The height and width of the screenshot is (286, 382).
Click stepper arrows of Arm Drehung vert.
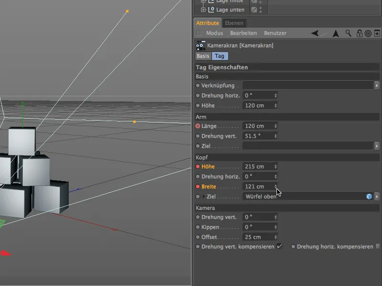click(x=276, y=136)
